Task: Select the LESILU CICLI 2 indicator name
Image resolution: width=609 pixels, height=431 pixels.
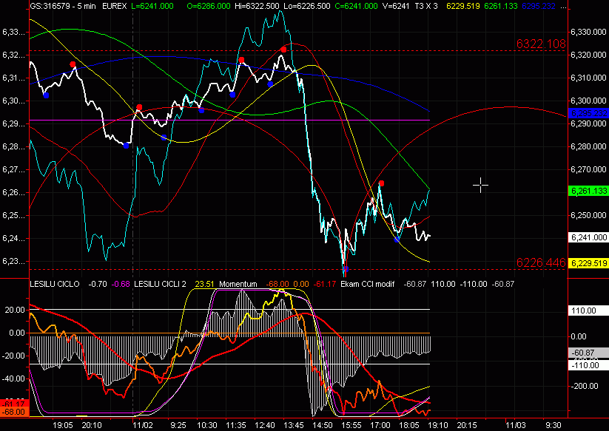Action: [x=160, y=284]
